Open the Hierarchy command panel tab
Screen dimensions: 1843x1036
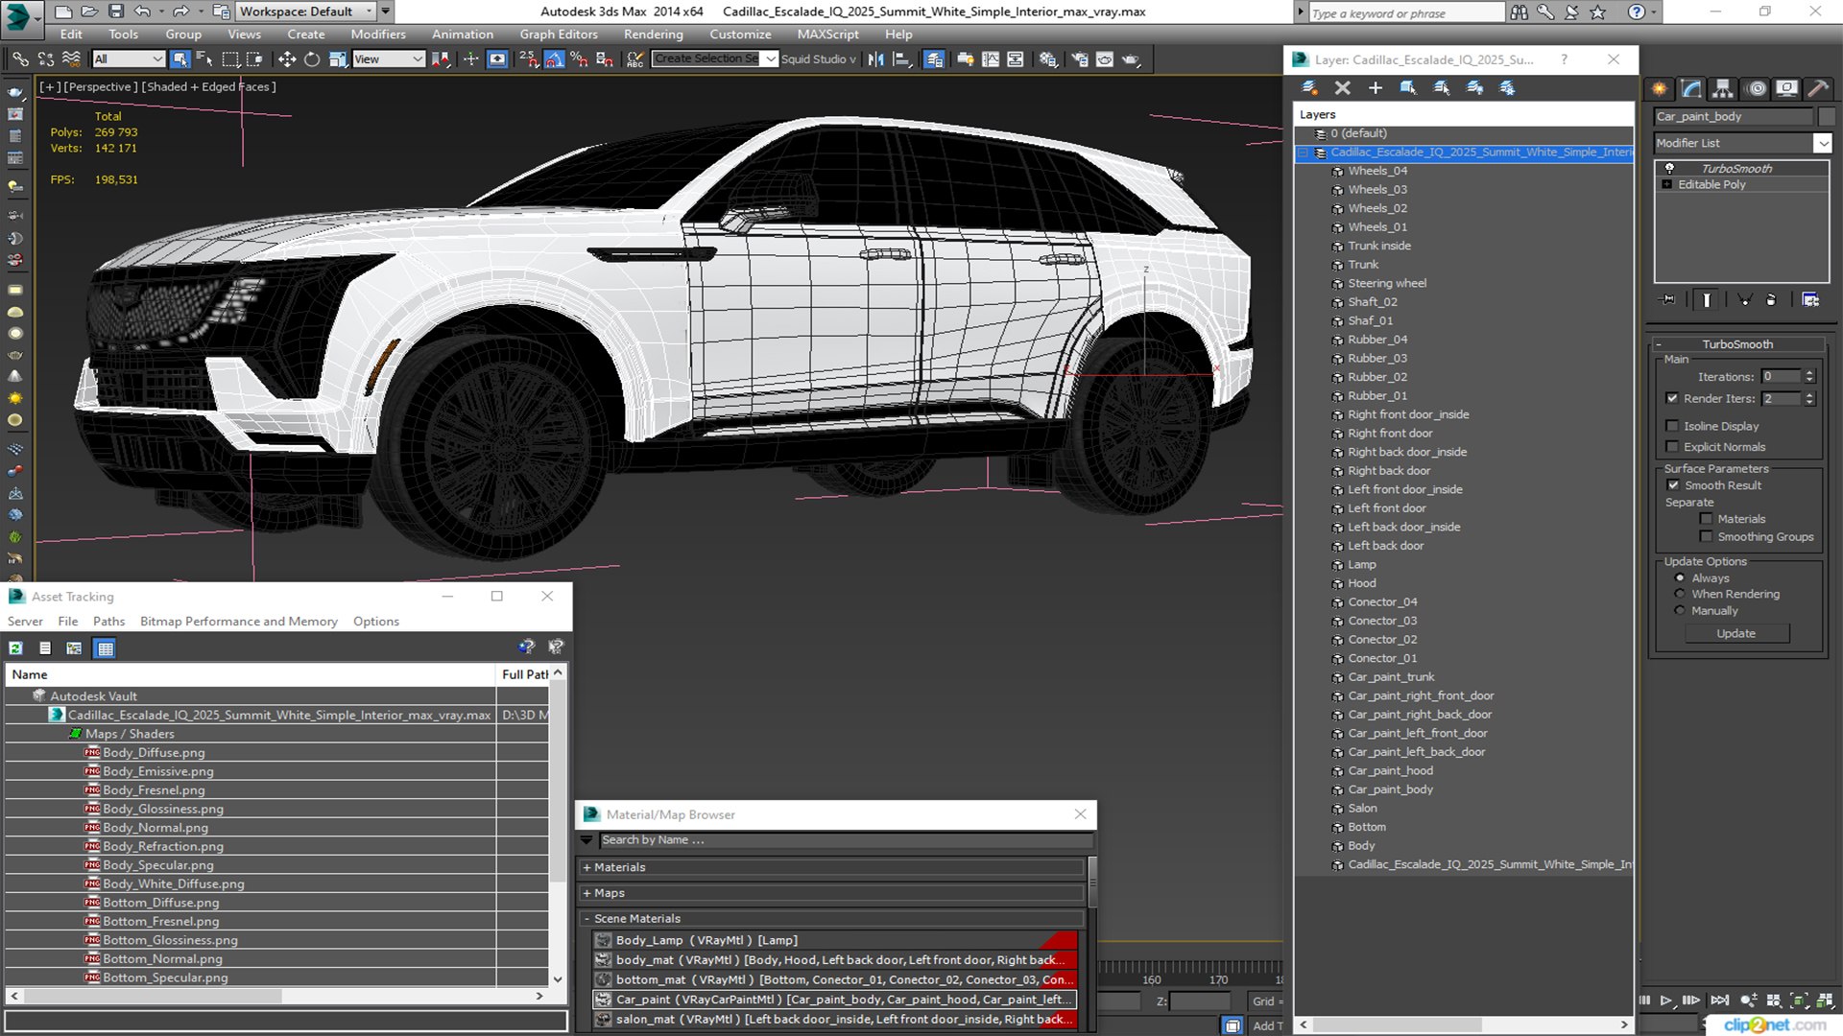[1723, 88]
